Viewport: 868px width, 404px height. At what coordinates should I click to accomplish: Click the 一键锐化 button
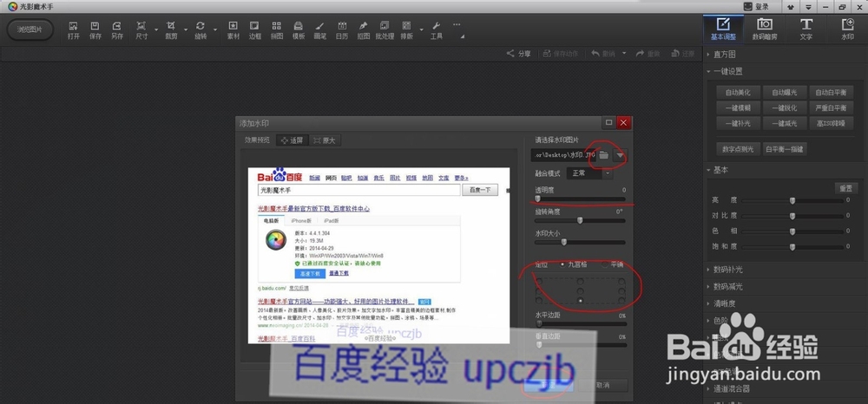tap(785, 108)
